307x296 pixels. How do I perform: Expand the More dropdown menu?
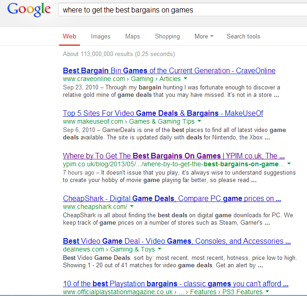click(204, 36)
